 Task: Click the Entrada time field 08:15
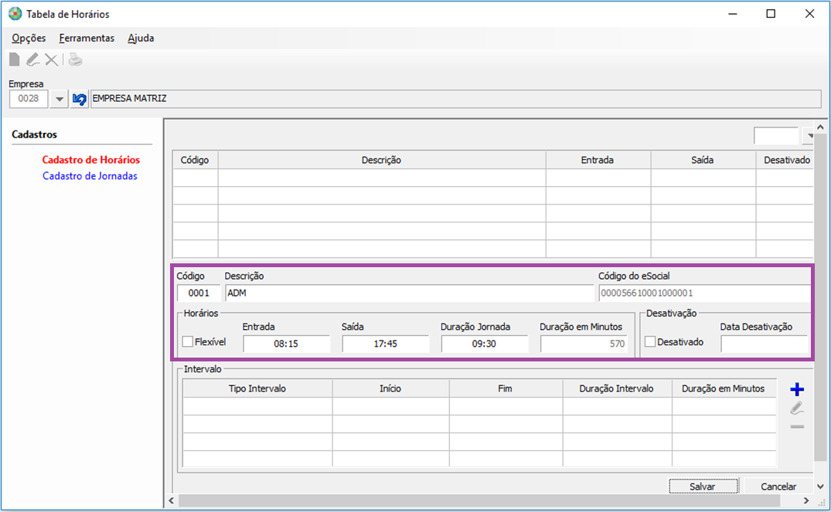tap(286, 344)
